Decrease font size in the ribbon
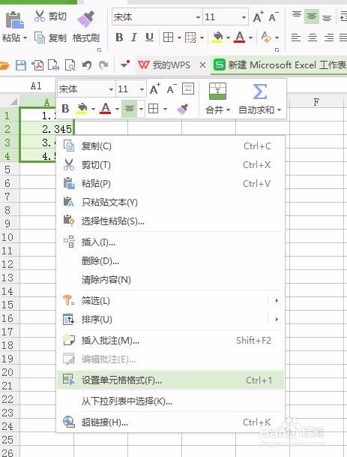Image resolution: width=347 pixels, height=457 pixels. pyautogui.click(x=274, y=17)
